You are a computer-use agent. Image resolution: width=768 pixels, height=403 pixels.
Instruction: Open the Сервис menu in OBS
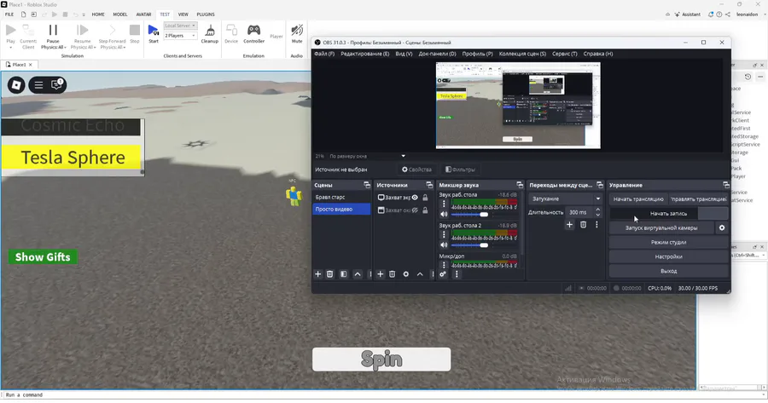click(x=565, y=54)
